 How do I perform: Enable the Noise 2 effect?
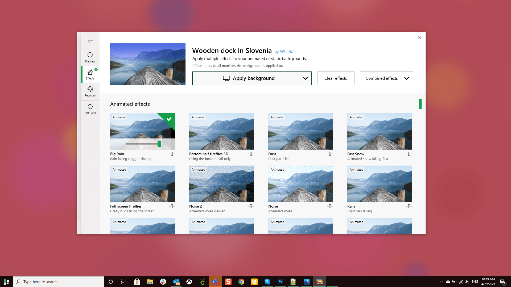(222, 184)
